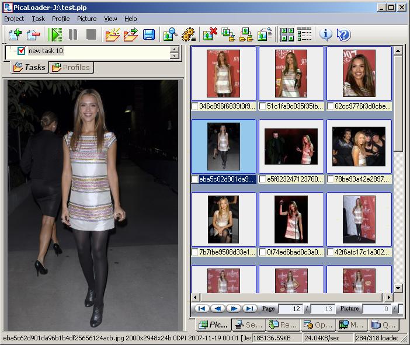Open the Task menu

[39, 19]
